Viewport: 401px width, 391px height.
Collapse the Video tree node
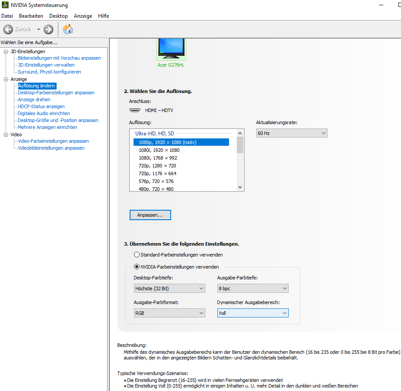coord(6,135)
